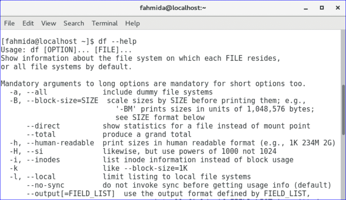Open the Edit menu

(28, 23)
